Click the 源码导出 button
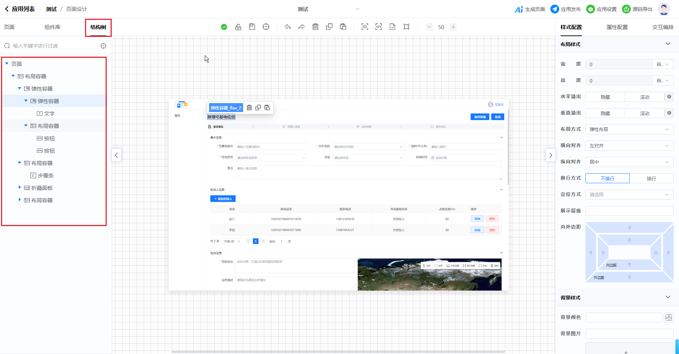The width and height of the screenshot is (679, 354). click(638, 9)
